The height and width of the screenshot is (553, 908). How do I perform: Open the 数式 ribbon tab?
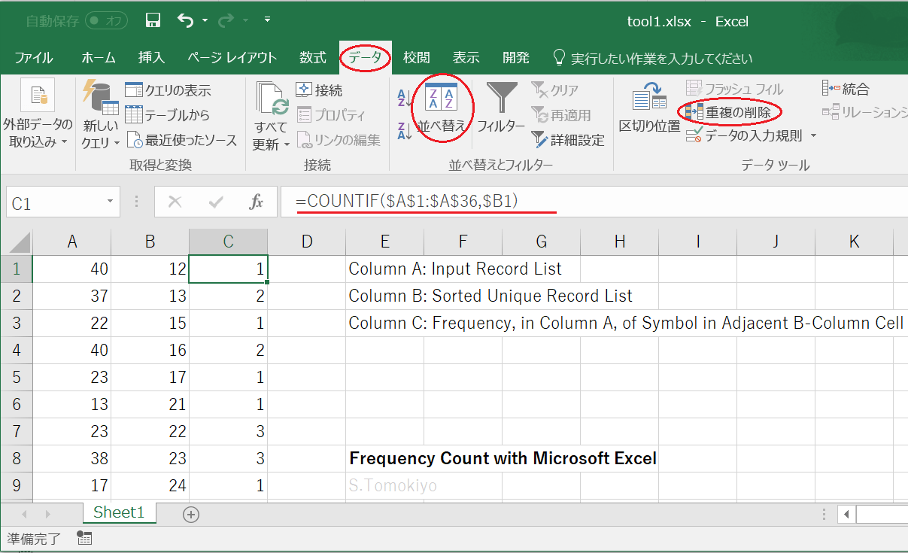313,58
